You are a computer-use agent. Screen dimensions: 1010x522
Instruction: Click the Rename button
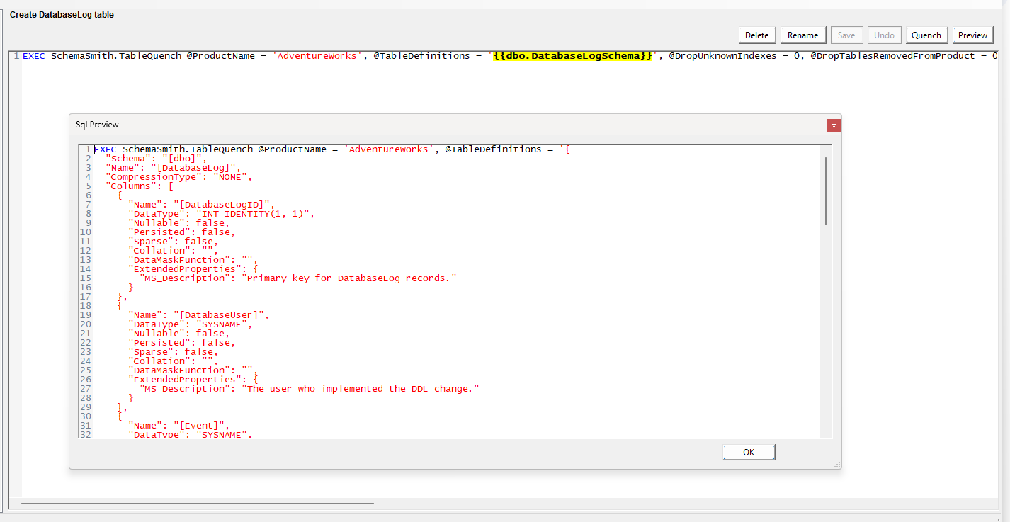[802, 35]
